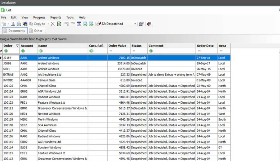The height and width of the screenshot is (161, 280).
Task: Open the File menu
Action: click(x=4, y=17)
